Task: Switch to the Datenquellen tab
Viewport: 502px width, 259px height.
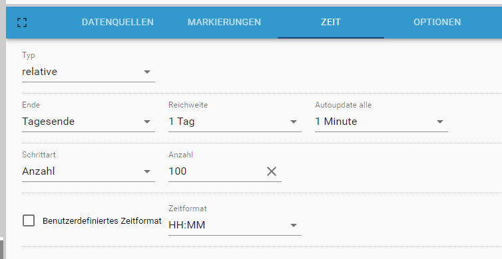Action: [x=117, y=23]
